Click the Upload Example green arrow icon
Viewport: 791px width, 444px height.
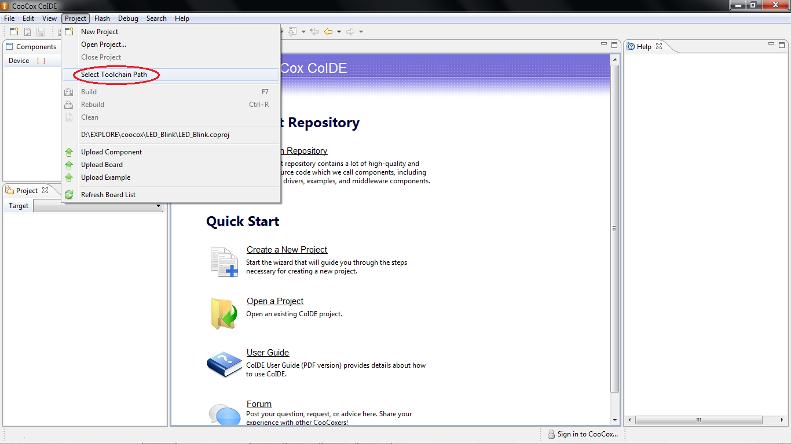click(x=69, y=177)
